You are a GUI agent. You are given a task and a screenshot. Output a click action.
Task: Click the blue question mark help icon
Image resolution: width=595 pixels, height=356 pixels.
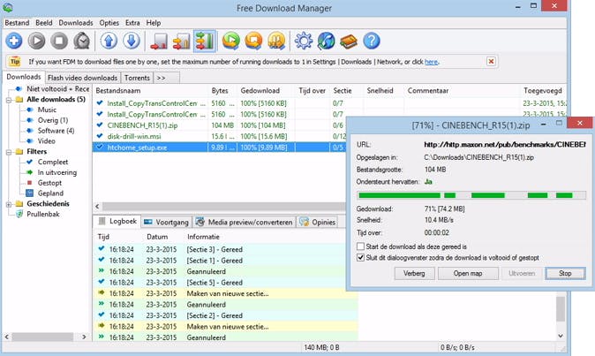click(372, 41)
